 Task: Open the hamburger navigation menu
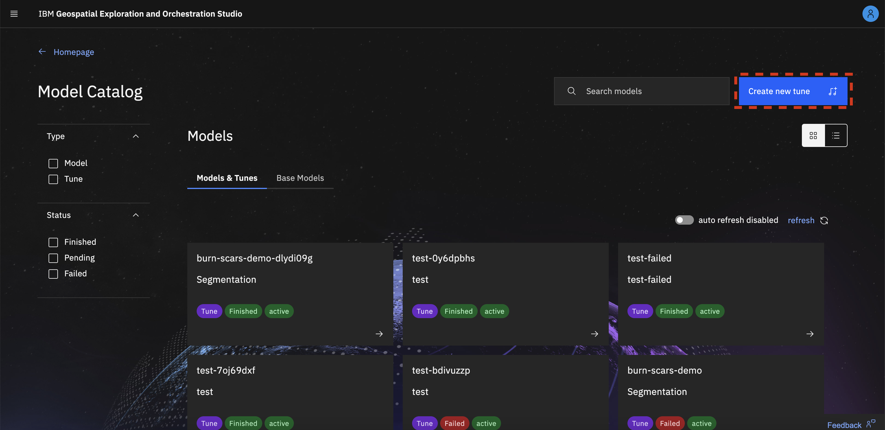(x=14, y=14)
